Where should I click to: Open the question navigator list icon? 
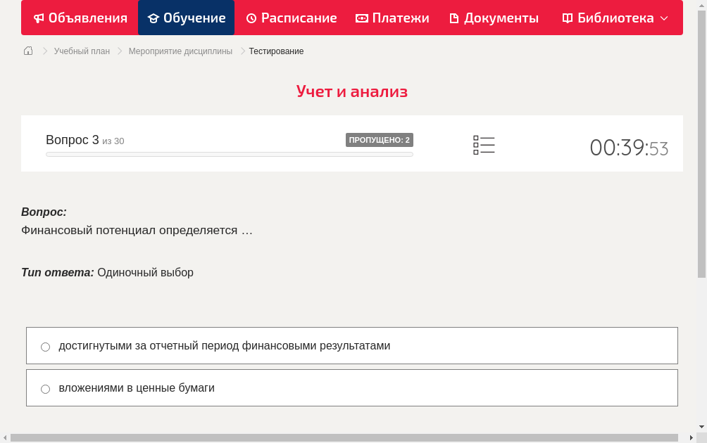click(484, 144)
